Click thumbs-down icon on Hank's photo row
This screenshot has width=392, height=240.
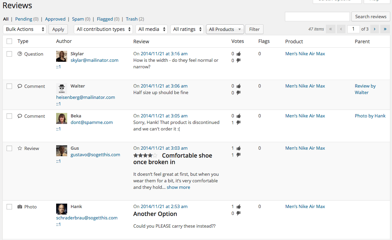coord(239,213)
